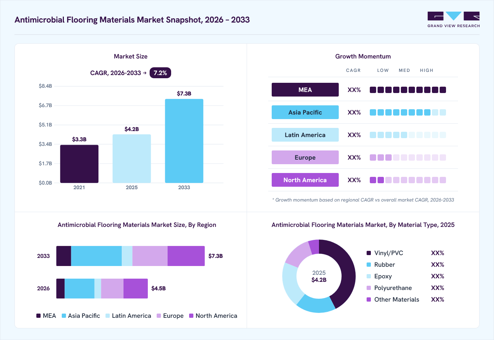Click the Europe segment of the 2026 region bar

112,289
